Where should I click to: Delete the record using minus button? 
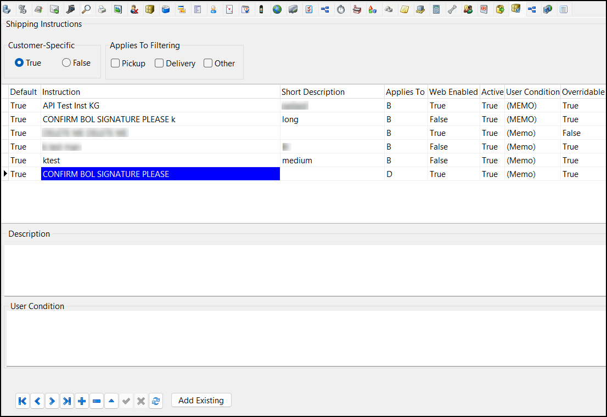click(x=97, y=402)
